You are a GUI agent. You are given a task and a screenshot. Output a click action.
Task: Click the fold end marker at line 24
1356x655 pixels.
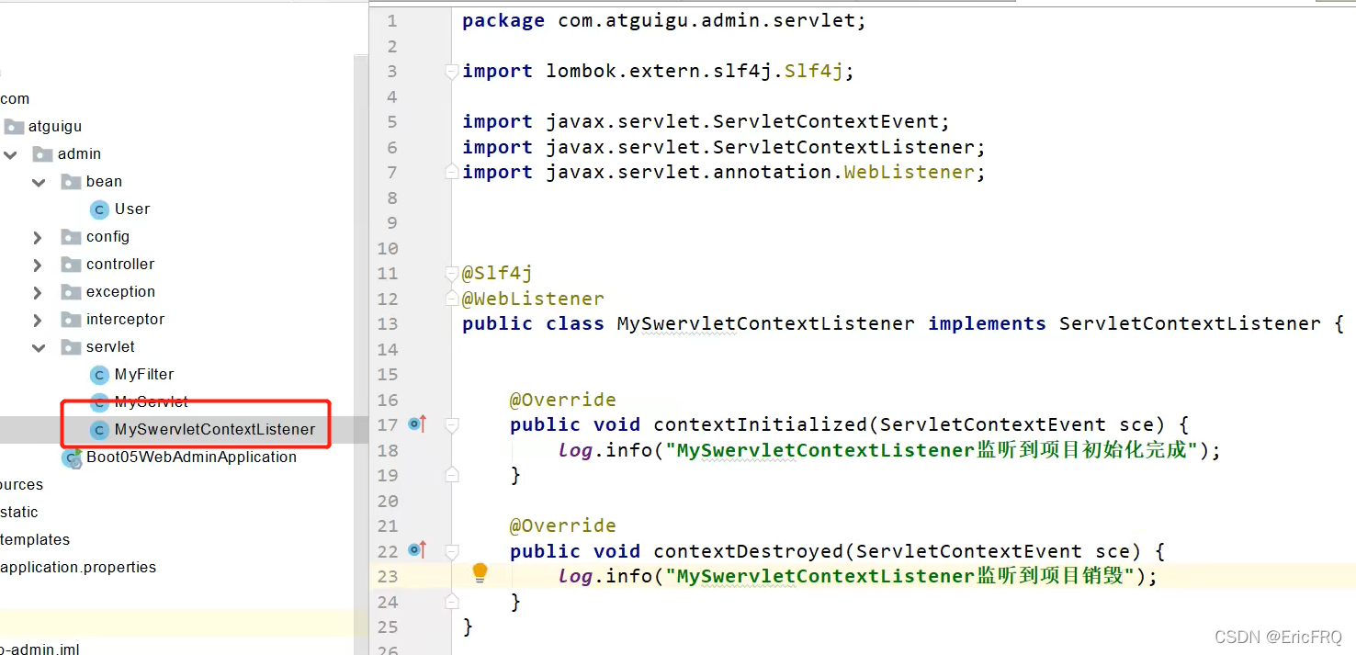click(451, 602)
